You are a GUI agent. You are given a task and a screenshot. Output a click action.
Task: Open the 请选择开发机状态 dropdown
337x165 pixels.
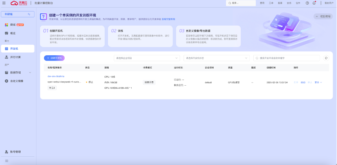click(216, 58)
